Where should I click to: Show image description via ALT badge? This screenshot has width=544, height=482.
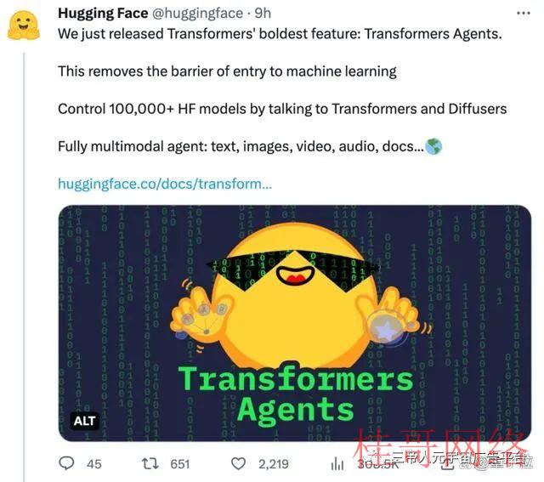[84, 421]
